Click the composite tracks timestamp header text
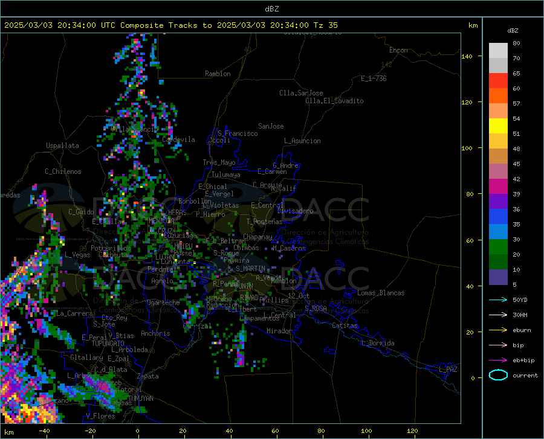The width and height of the screenshot is (544, 439). [171, 25]
